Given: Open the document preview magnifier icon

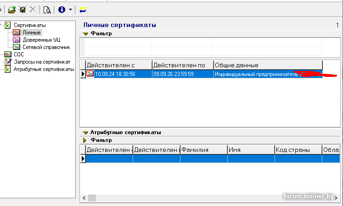Looking at the screenshot, I should tap(47, 10).
